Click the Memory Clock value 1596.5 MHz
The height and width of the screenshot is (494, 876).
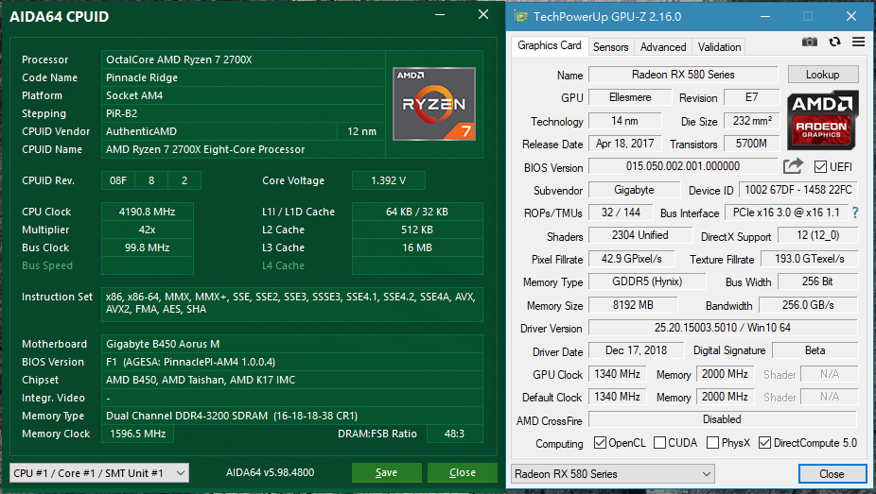pyautogui.click(x=137, y=434)
